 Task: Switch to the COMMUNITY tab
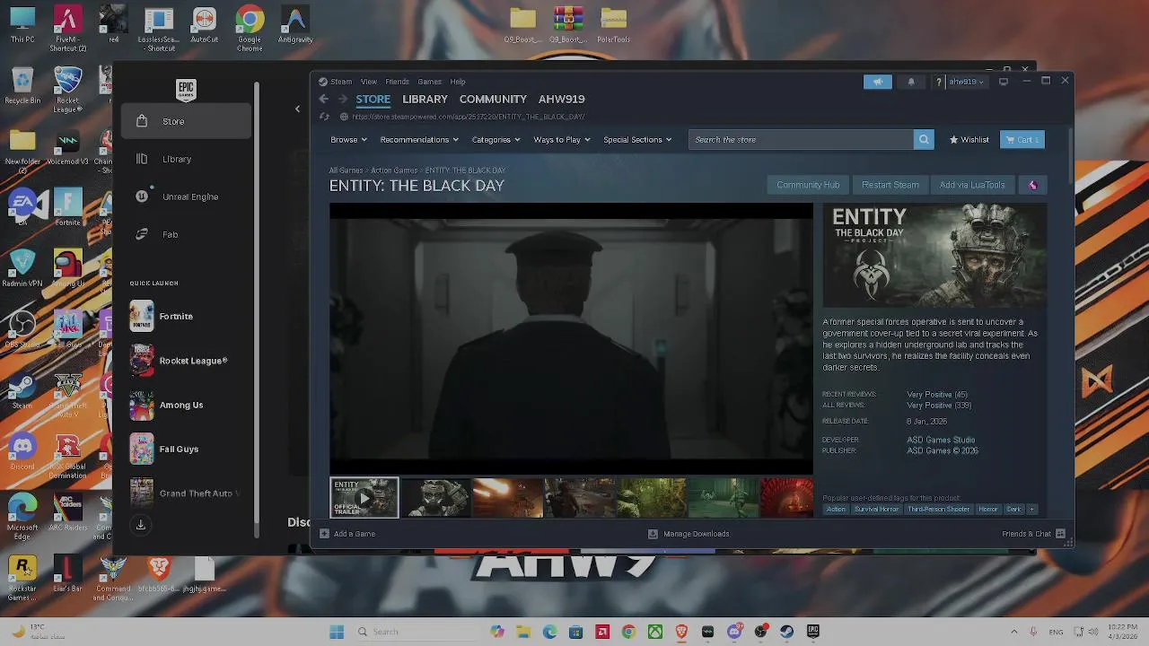pyautogui.click(x=493, y=100)
